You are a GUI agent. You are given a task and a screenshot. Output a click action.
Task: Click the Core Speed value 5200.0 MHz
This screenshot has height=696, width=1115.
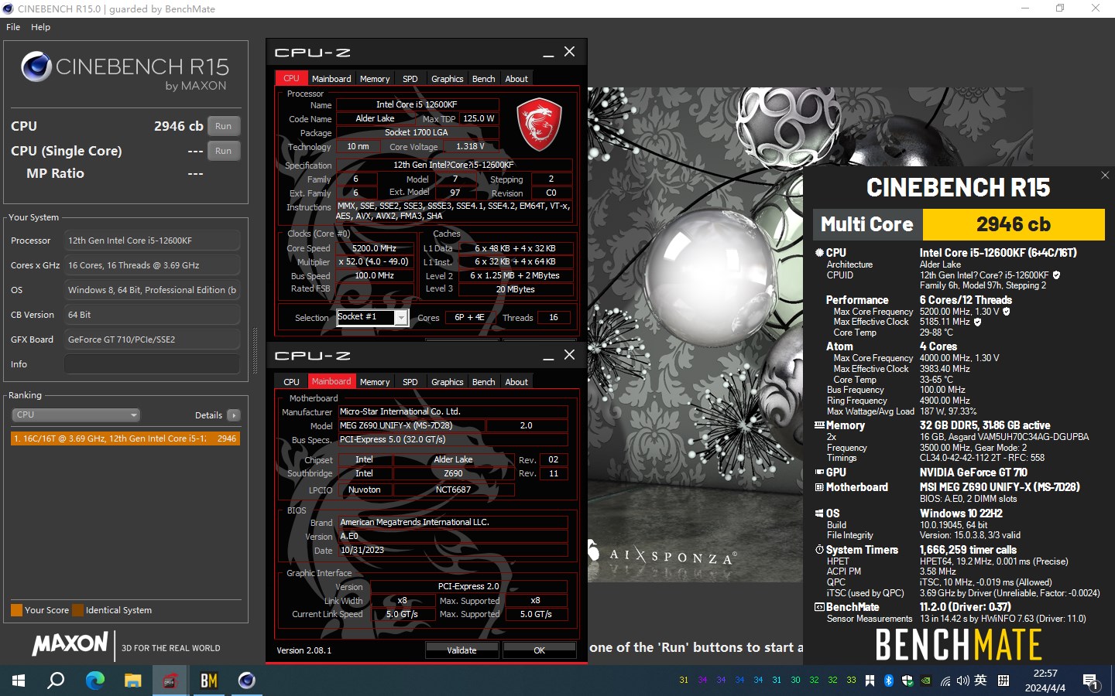click(x=374, y=248)
